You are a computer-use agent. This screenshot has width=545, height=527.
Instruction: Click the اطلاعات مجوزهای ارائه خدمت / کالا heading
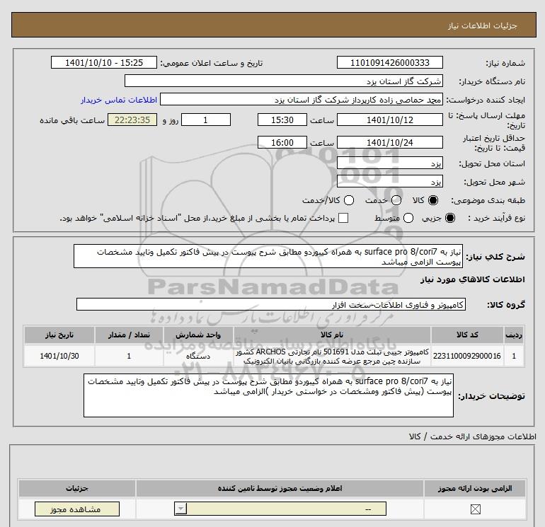[x=472, y=436]
